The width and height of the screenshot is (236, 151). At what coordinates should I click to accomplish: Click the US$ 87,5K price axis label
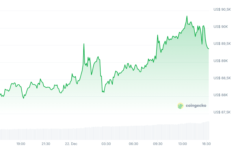(x=222, y=112)
